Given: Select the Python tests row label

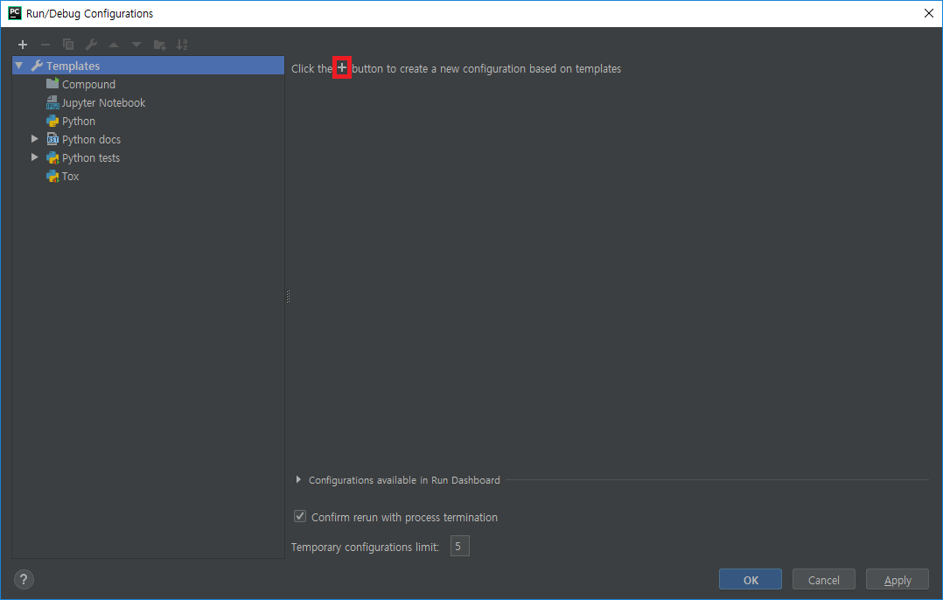Looking at the screenshot, I should coord(91,158).
